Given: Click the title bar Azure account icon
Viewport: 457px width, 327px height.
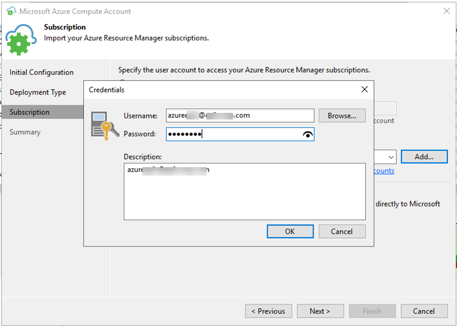Looking at the screenshot, I should 11,11.
